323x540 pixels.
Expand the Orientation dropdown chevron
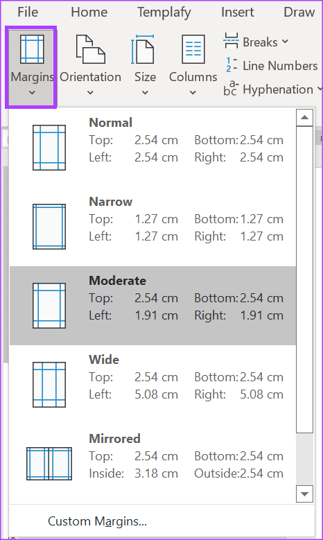click(90, 92)
